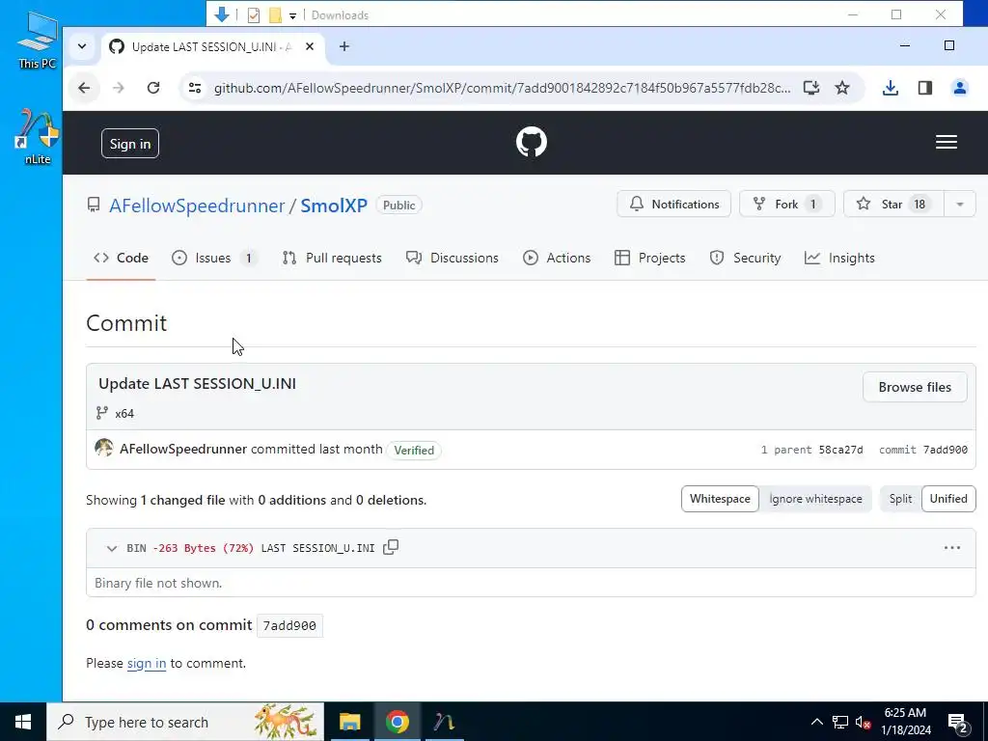This screenshot has width=988, height=741.
Task: Open the hamburger menu in GitHub header
Action: click(x=946, y=143)
